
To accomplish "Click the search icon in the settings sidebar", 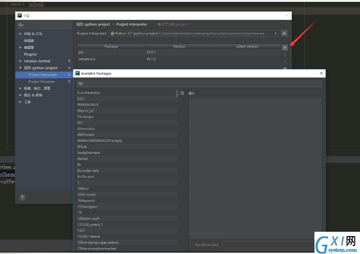I will [x=21, y=25].
